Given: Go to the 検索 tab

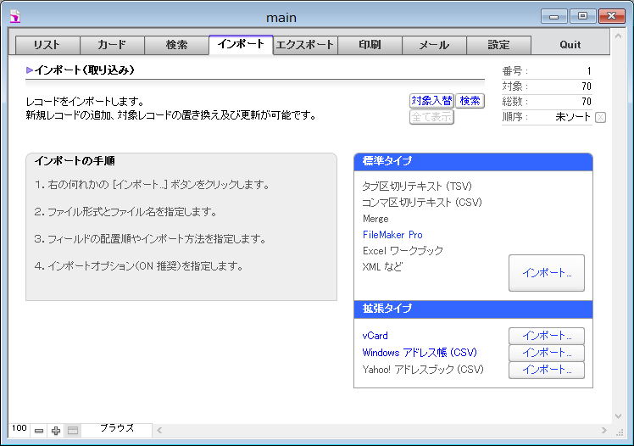Looking at the screenshot, I should [177, 46].
